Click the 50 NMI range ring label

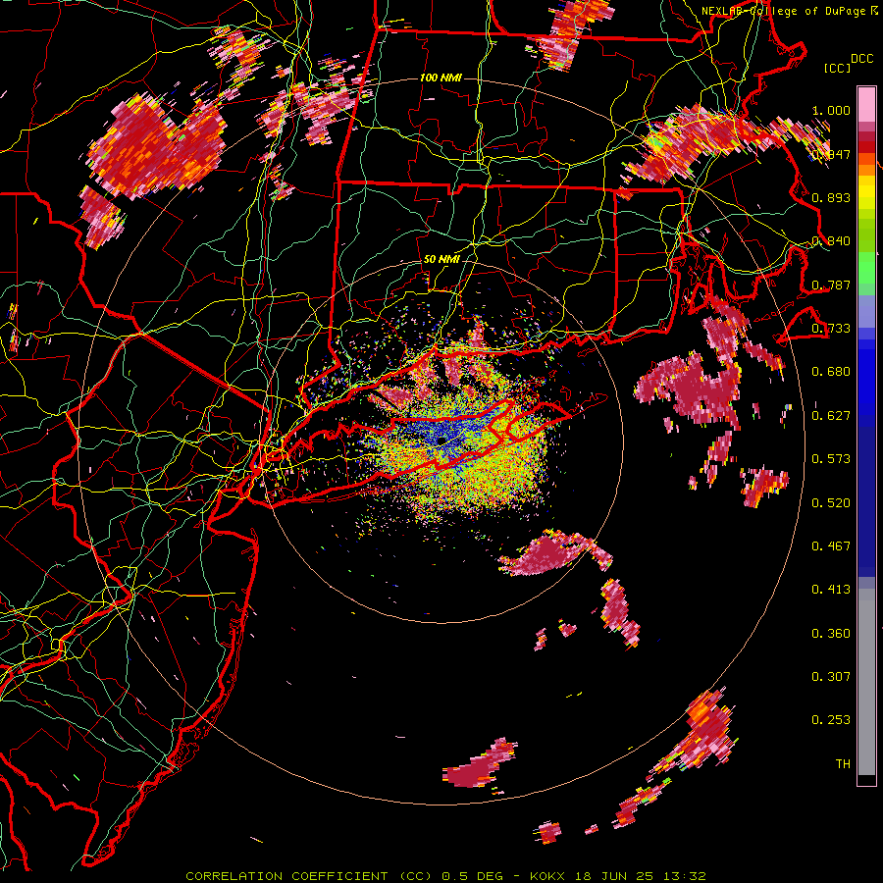pos(441,259)
